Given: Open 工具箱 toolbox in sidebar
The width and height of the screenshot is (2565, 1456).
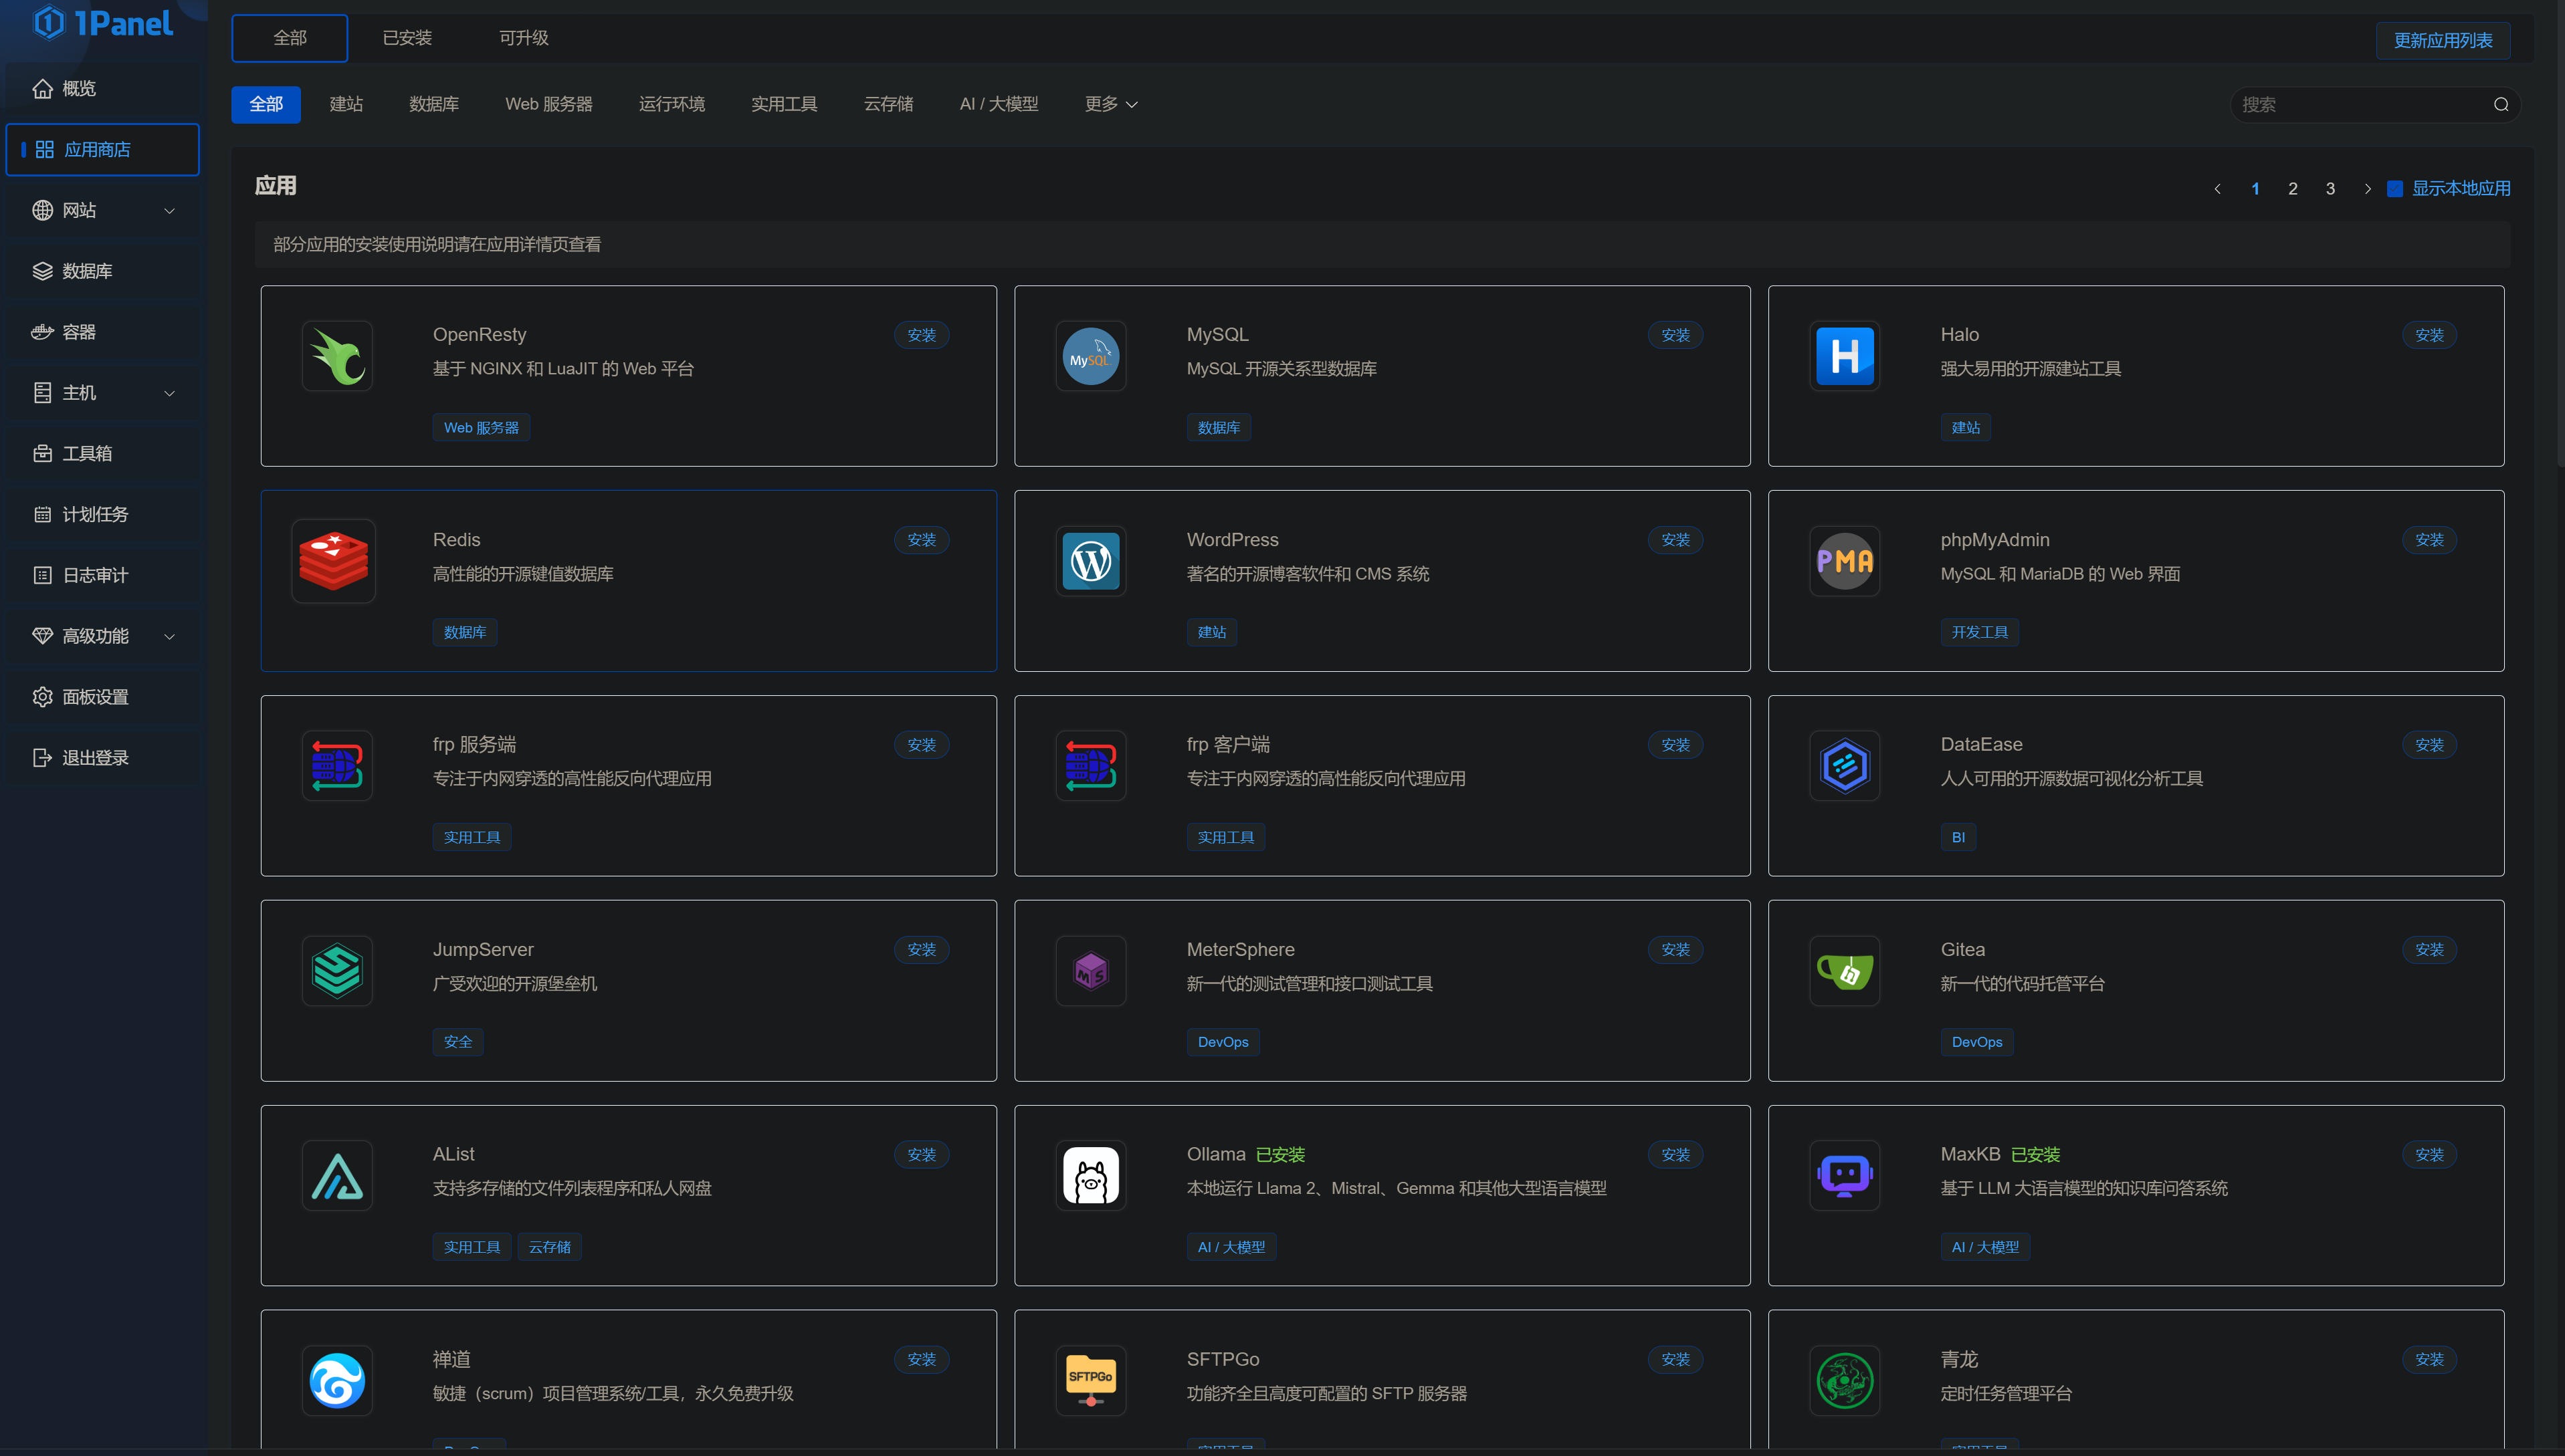Looking at the screenshot, I should tap(103, 454).
